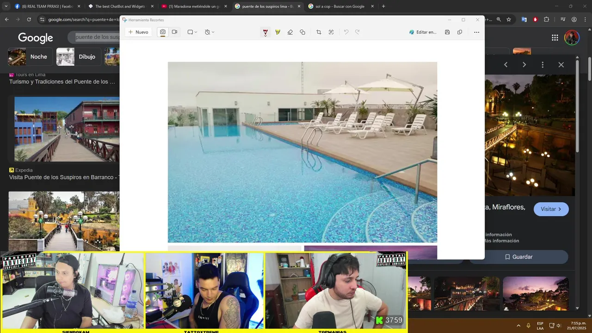Bookmark this page with the star

pos(509,19)
